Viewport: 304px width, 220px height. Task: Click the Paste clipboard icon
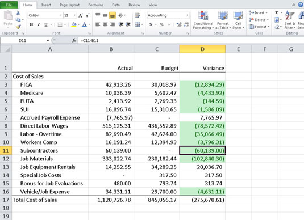(8, 16)
